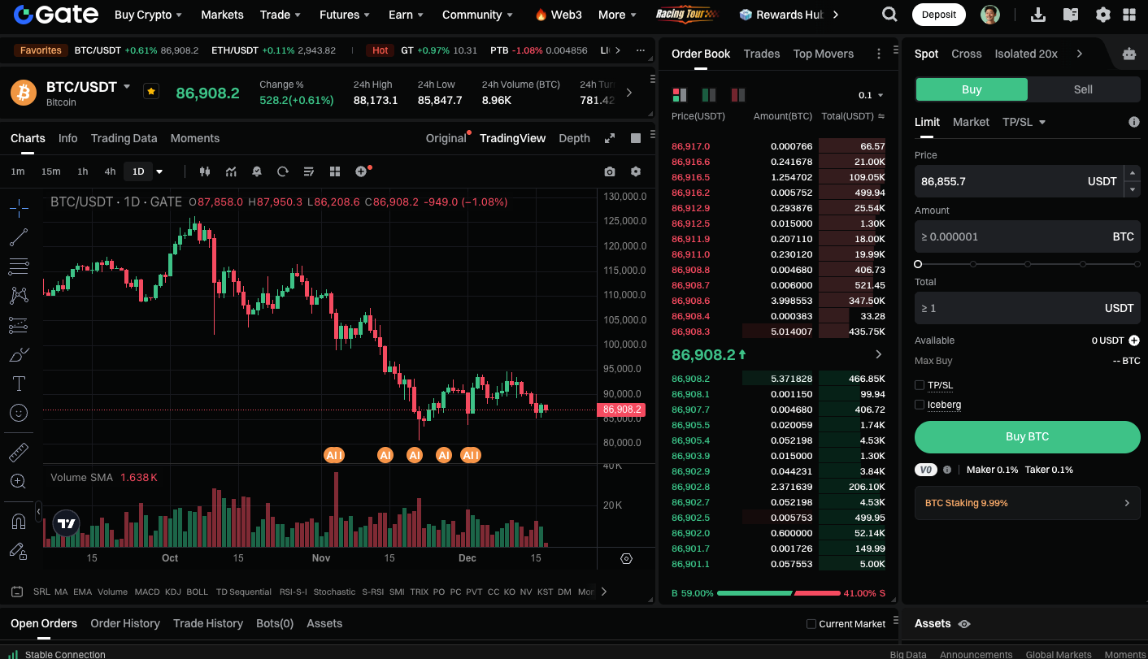Click the order type info icon
Viewport: 1148px width, 659px height.
[x=1133, y=122]
